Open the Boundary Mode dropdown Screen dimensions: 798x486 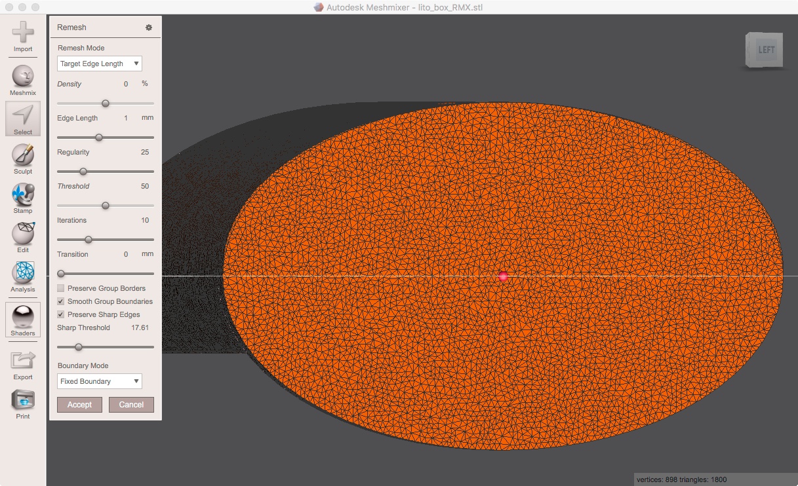point(99,381)
